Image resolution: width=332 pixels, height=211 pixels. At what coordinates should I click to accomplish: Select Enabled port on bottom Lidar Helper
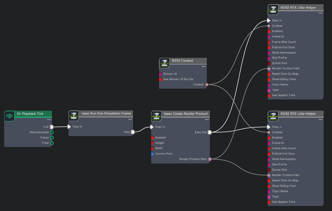(x=269, y=138)
